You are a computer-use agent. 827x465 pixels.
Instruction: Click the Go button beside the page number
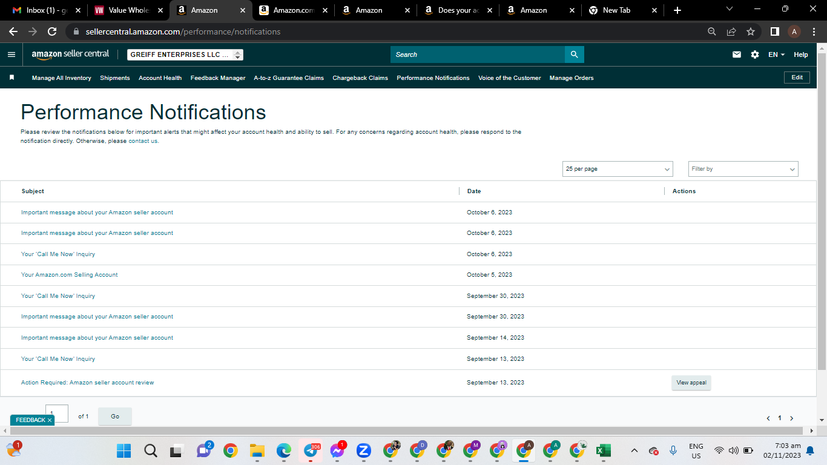pos(115,417)
